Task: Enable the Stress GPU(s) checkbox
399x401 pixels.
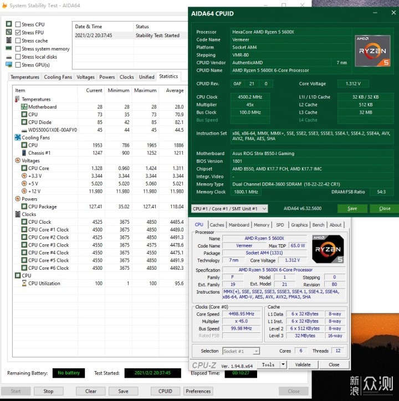Action: 18,65
